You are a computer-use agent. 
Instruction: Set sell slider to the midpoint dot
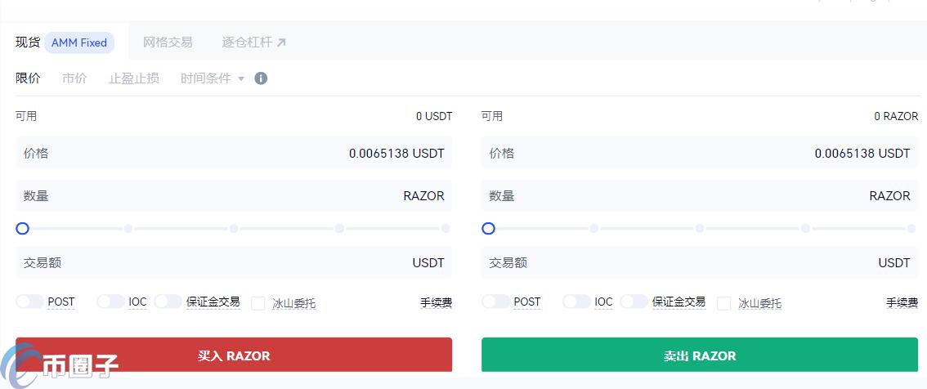(700, 228)
